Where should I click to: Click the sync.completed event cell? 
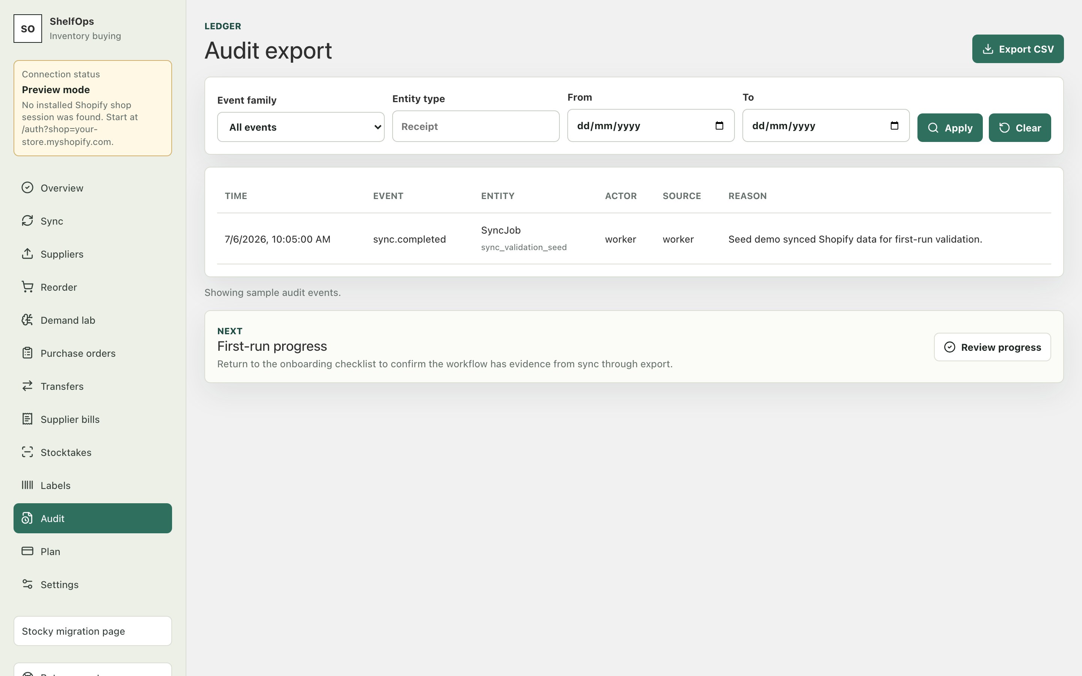click(x=409, y=239)
